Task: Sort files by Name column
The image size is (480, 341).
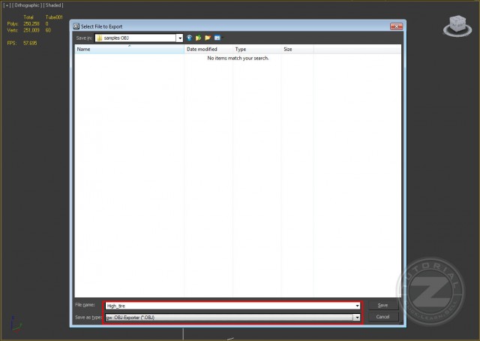Action: (x=129, y=49)
